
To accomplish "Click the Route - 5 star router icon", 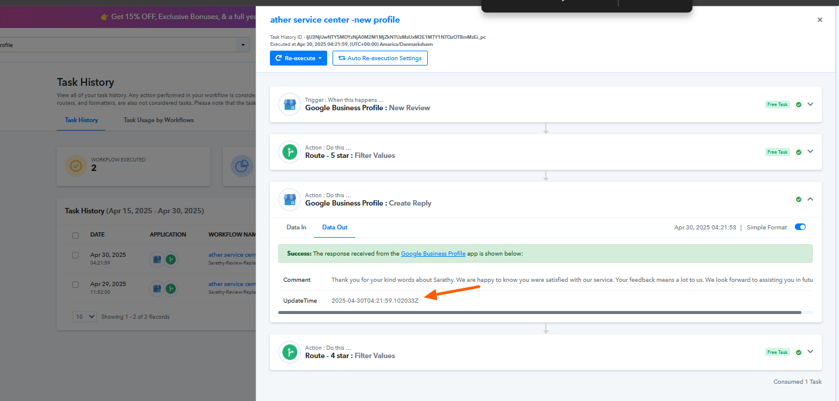I will (x=290, y=152).
